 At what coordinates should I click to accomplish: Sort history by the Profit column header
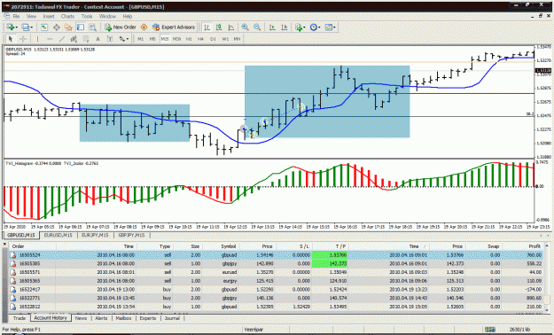click(522, 246)
